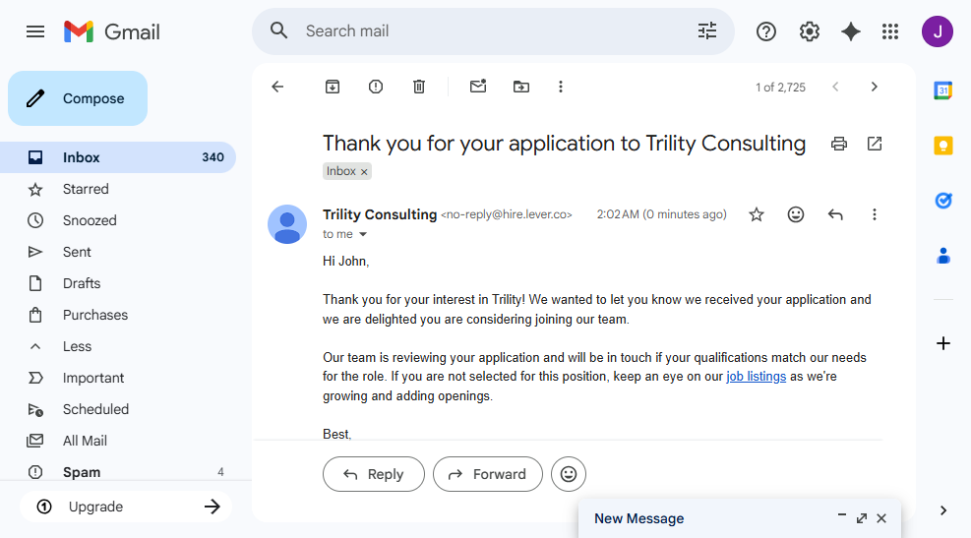Hide the side panel with bottom-right chevron
This screenshot has height=538, width=971.
coord(943,510)
